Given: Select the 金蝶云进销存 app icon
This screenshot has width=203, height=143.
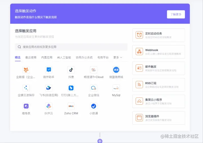Looking at the screenshot, I should (26, 88).
